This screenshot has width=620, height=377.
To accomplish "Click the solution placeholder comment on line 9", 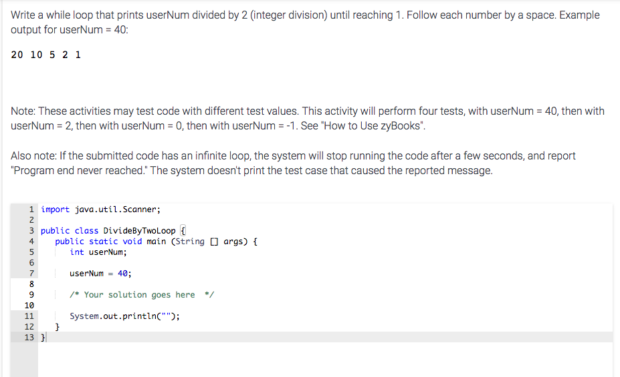I will pyautogui.click(x=142, y=294).
